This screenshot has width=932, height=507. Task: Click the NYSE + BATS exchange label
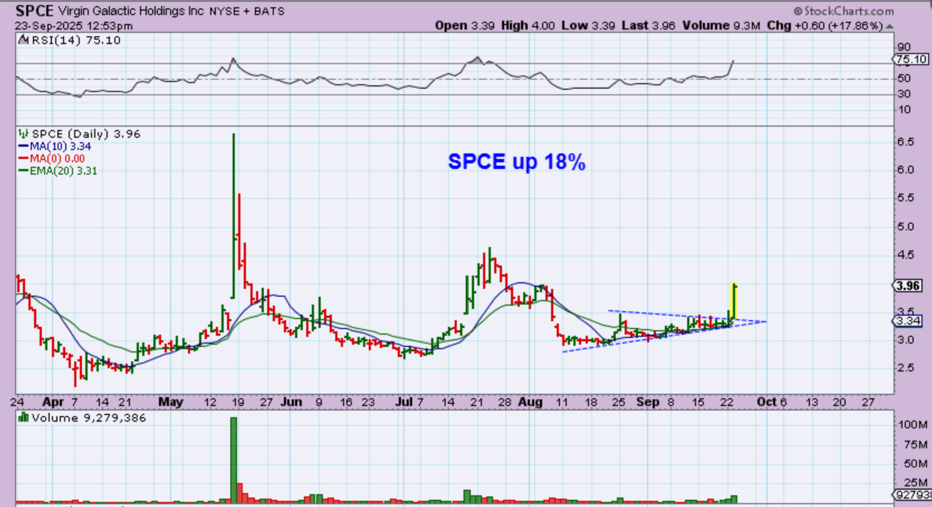coord(247,11)
